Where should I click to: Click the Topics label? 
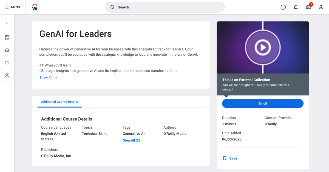(x=87, y=127)
